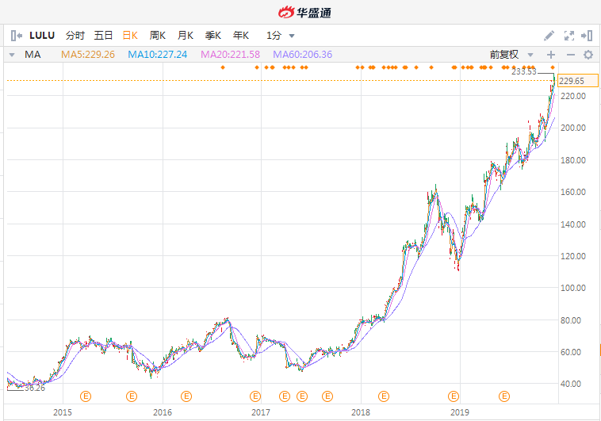
Task: Select the 分时 intraday view
Action: (75, 36)
